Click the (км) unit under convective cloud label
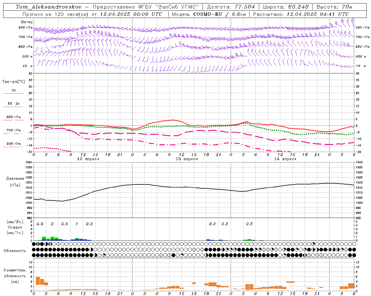 click(15, 282)
